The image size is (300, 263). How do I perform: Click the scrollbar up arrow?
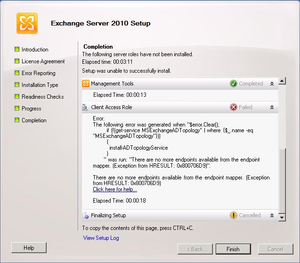[x=282, y=82]
